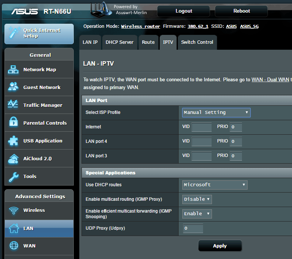Click the Merlin router wizard-hat icon
The image size is (292, 259).
pyautogui.click(x=101, y=9)
